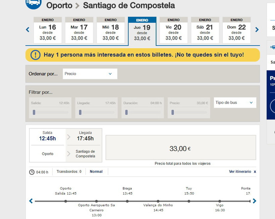The height and width of the screenshot is (219, 275).
Task: Expand the Tipo de bus dropdown
Action: tap(235, 103)
